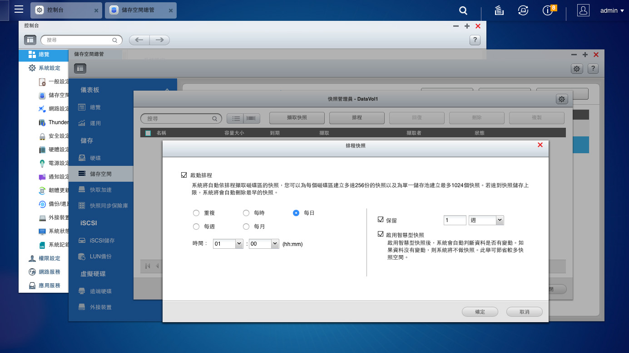Viewport: 629px width, 353px height.
Task: Close the 排程快照 dialog
Action: pos(540,145)
